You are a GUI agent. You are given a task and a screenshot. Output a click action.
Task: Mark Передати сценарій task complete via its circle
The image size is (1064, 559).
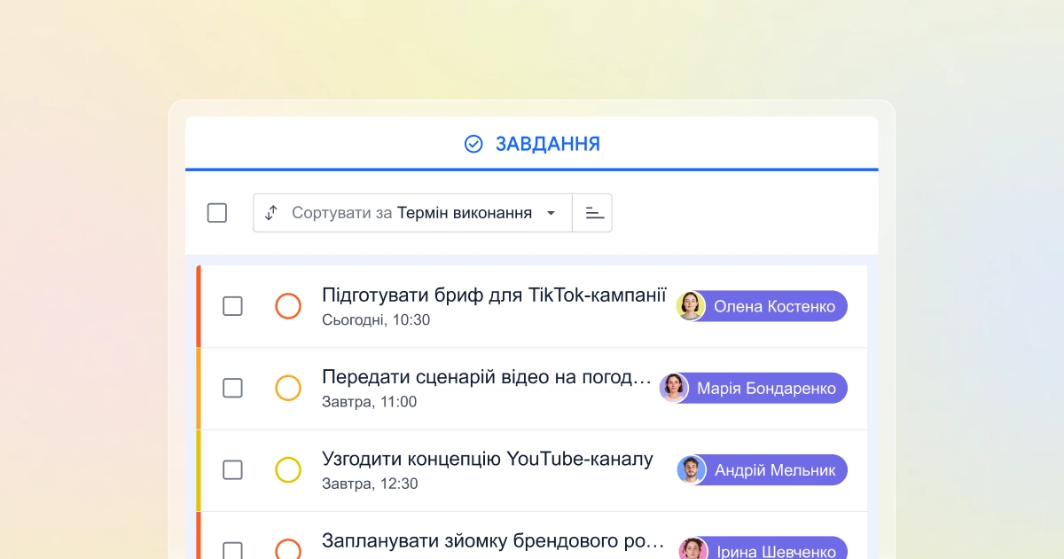(x=288, y=388)
